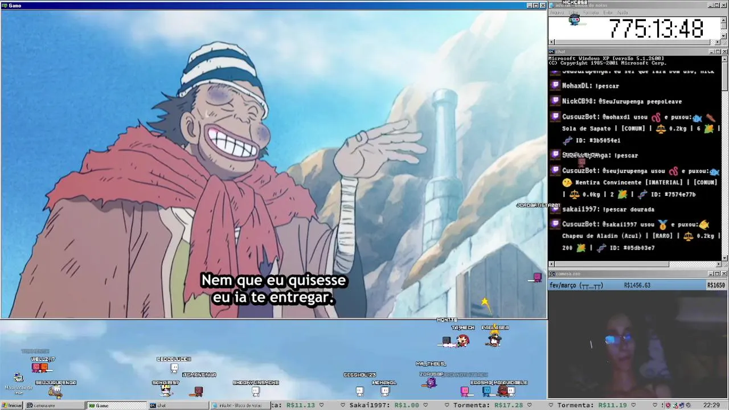Click the ZORUS8P purple avatar sprite
729x410 pixels.
click(431, 383)
